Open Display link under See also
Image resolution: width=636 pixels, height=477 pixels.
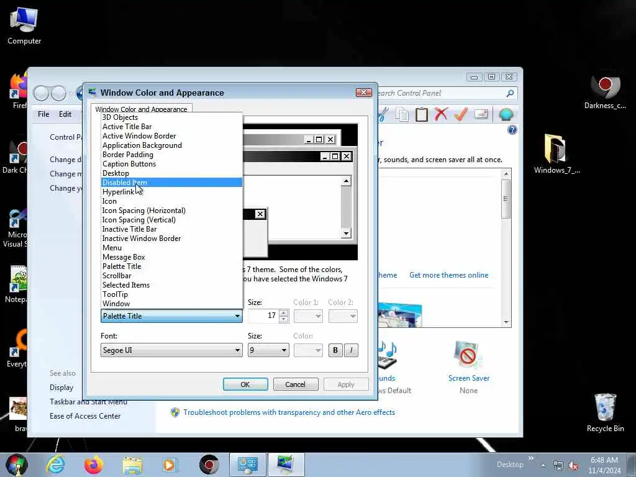61,388
